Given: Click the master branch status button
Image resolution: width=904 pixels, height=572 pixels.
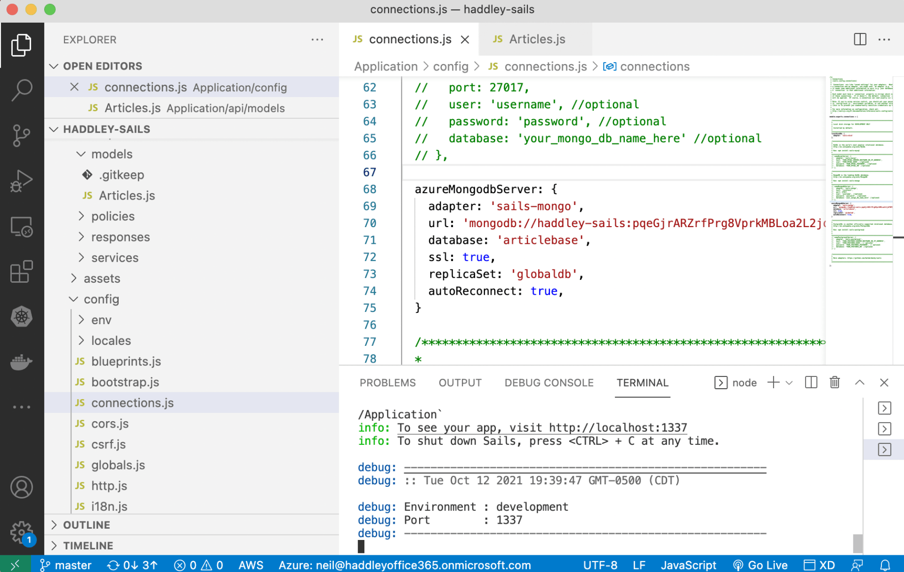Looking at the screenshot, I should click(x=66, y=565).
